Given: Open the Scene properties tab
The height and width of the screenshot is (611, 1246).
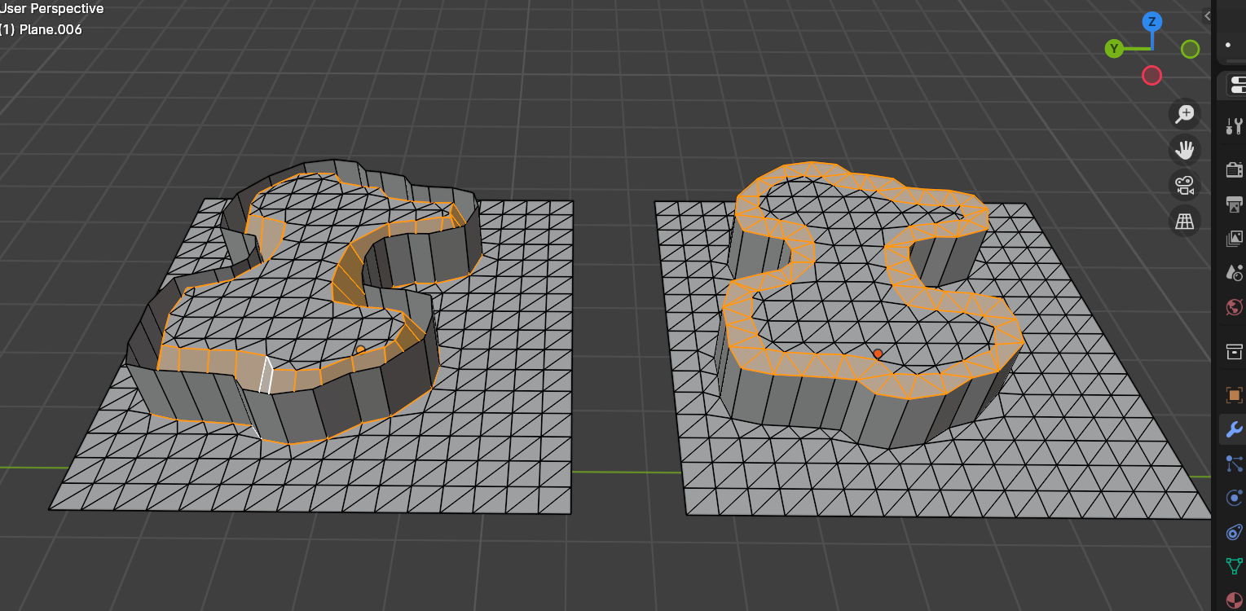Looking at the screenshot, I should coord(1234,272).
